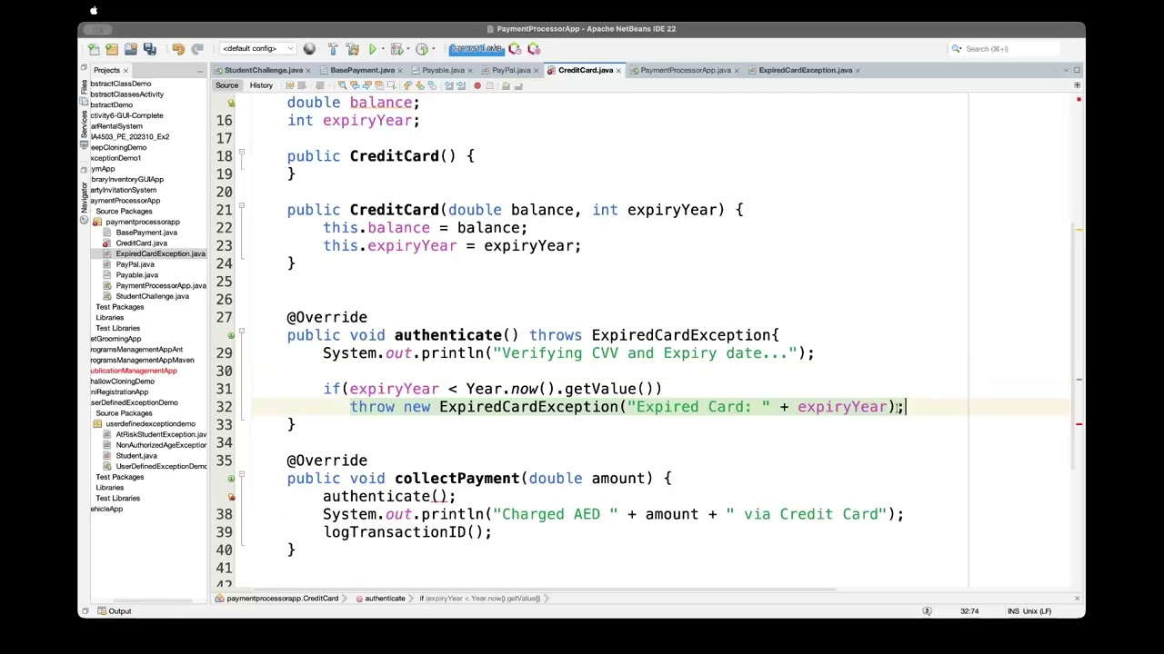Open the Output panel button

pyautogui.click(x=114, y=611)
